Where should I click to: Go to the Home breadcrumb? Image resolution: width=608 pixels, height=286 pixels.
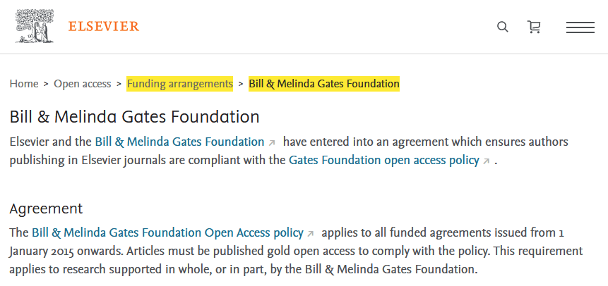pos(24,84)
